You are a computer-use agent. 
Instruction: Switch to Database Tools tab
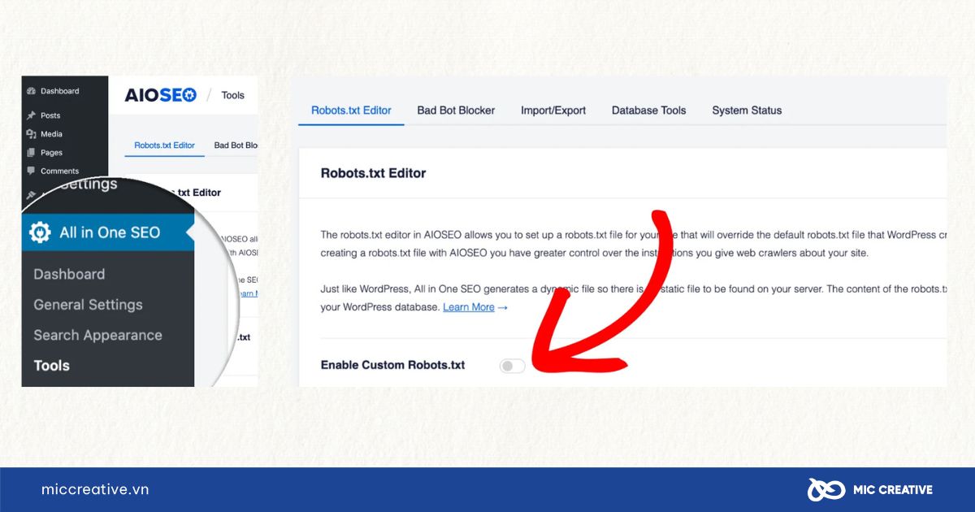click(648, 111)
